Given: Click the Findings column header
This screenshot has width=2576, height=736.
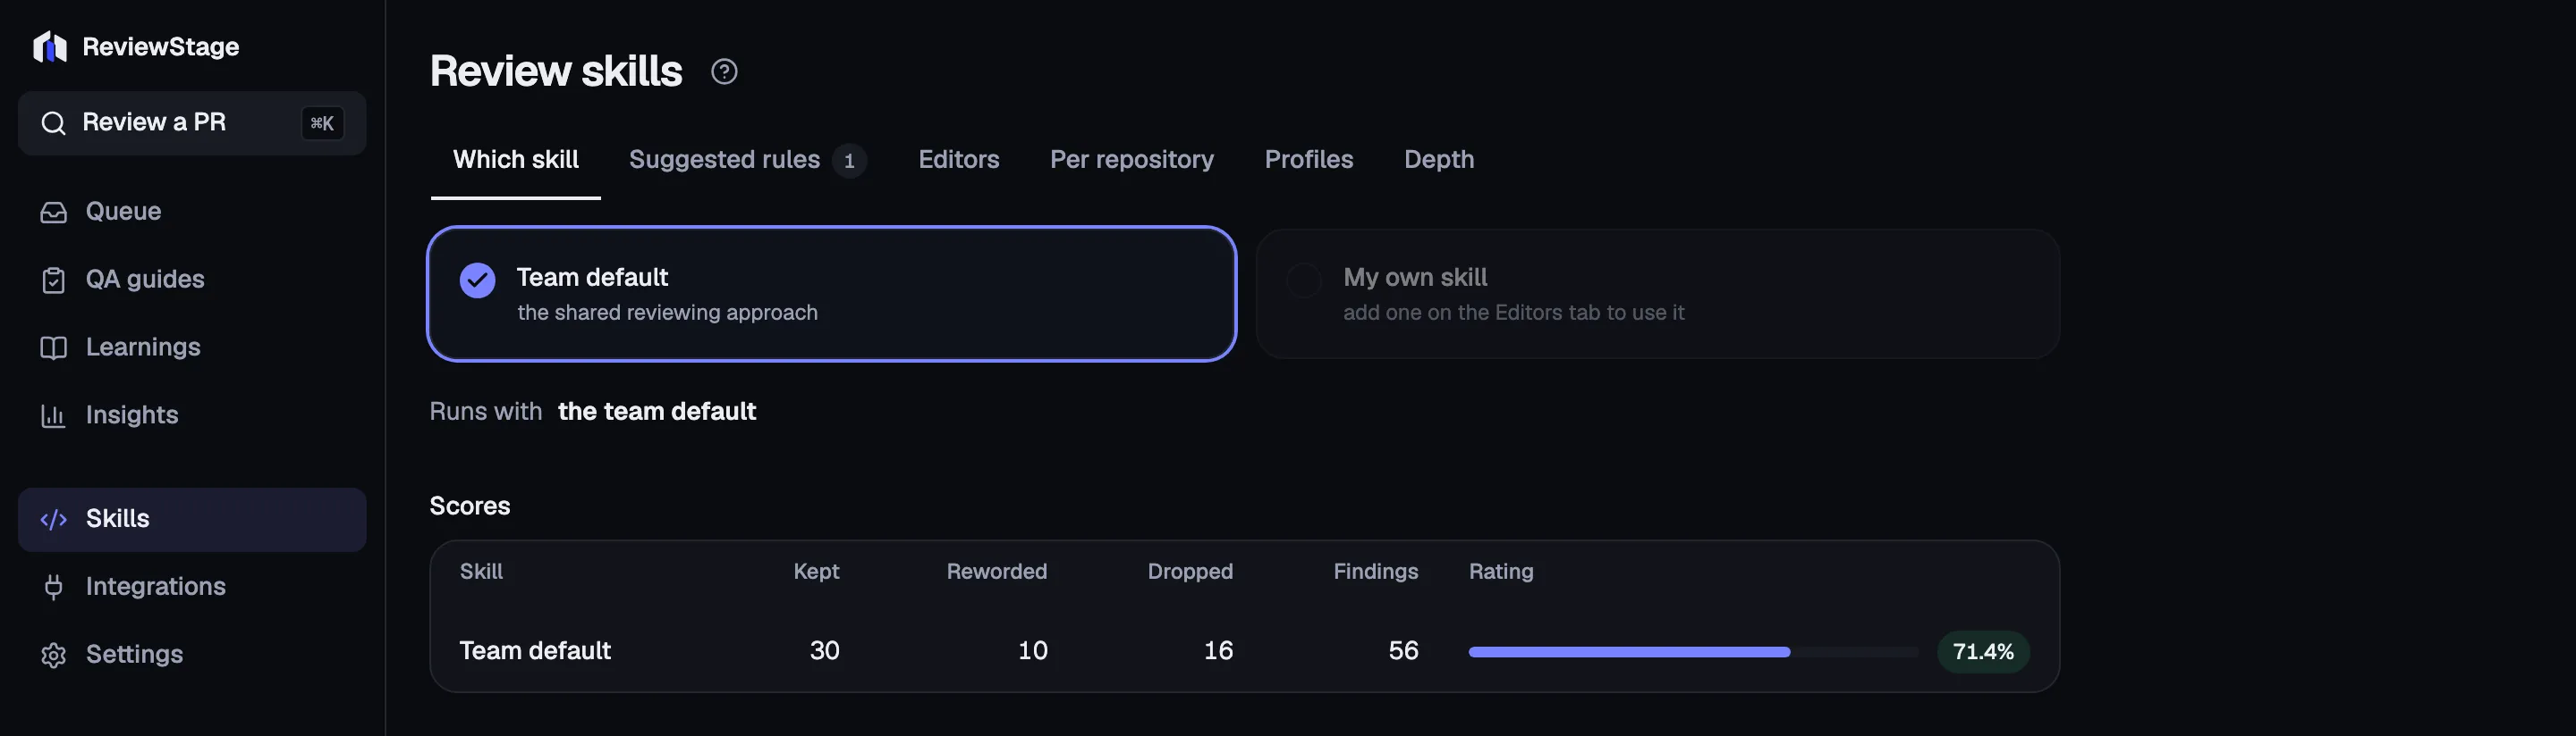Looking at the screenshot, I should [x=1375, y=573].
